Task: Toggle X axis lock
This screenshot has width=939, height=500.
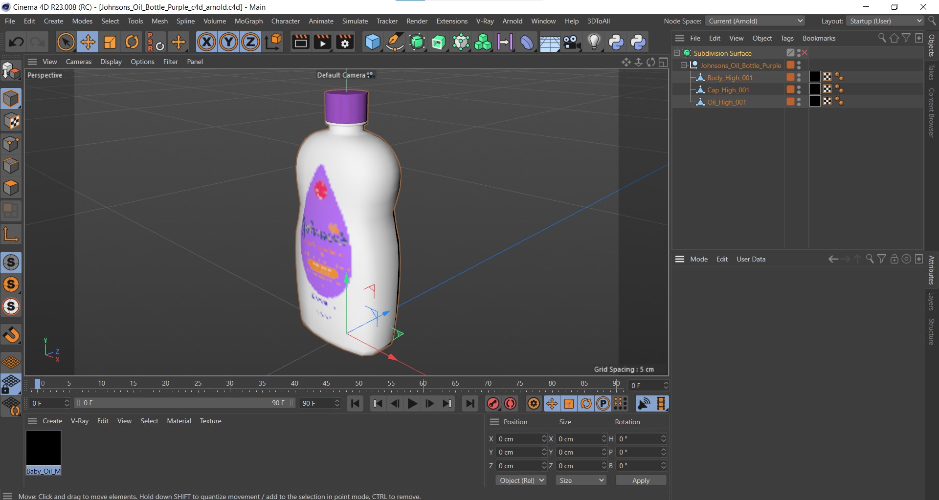Action: point(206,42)
